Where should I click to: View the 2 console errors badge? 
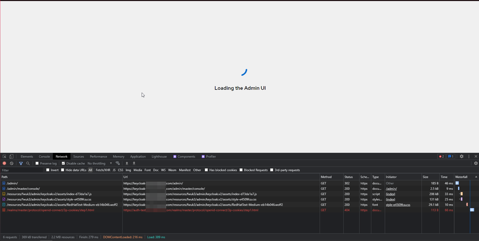point(441,156)
